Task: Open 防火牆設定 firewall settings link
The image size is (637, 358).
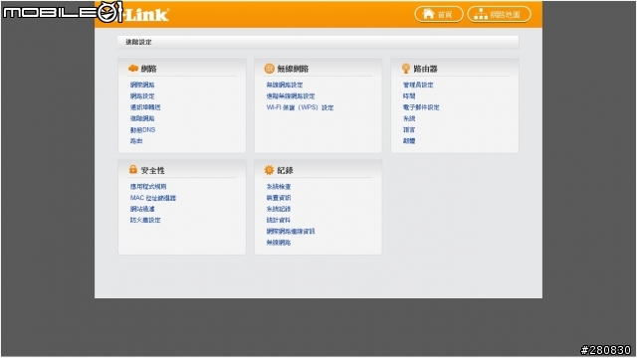Action: (145, 220)
